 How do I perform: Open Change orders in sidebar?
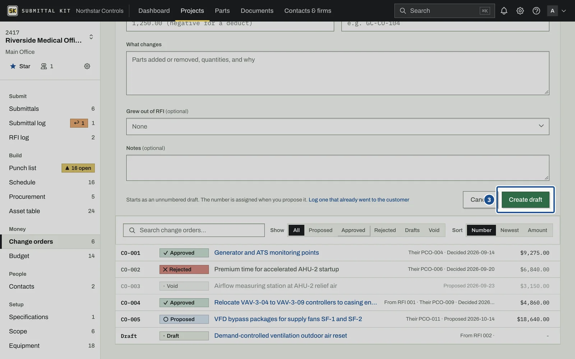click(50, 242)
